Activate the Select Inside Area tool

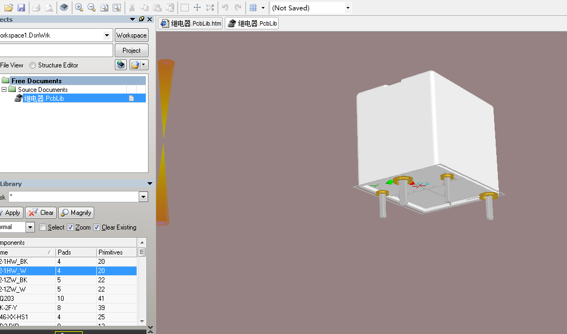[185, 8]
